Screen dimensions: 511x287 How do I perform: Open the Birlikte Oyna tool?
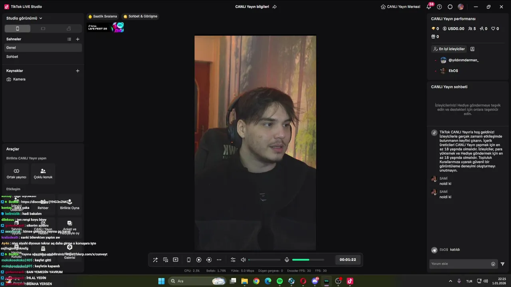pos(69,204)
